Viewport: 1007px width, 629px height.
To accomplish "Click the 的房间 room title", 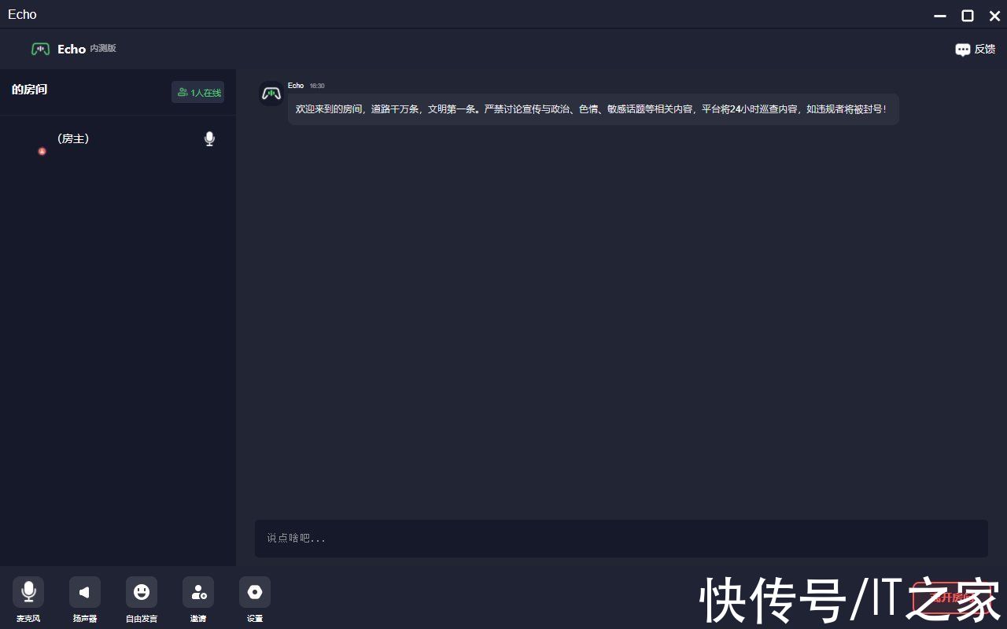I will (29, 90).
